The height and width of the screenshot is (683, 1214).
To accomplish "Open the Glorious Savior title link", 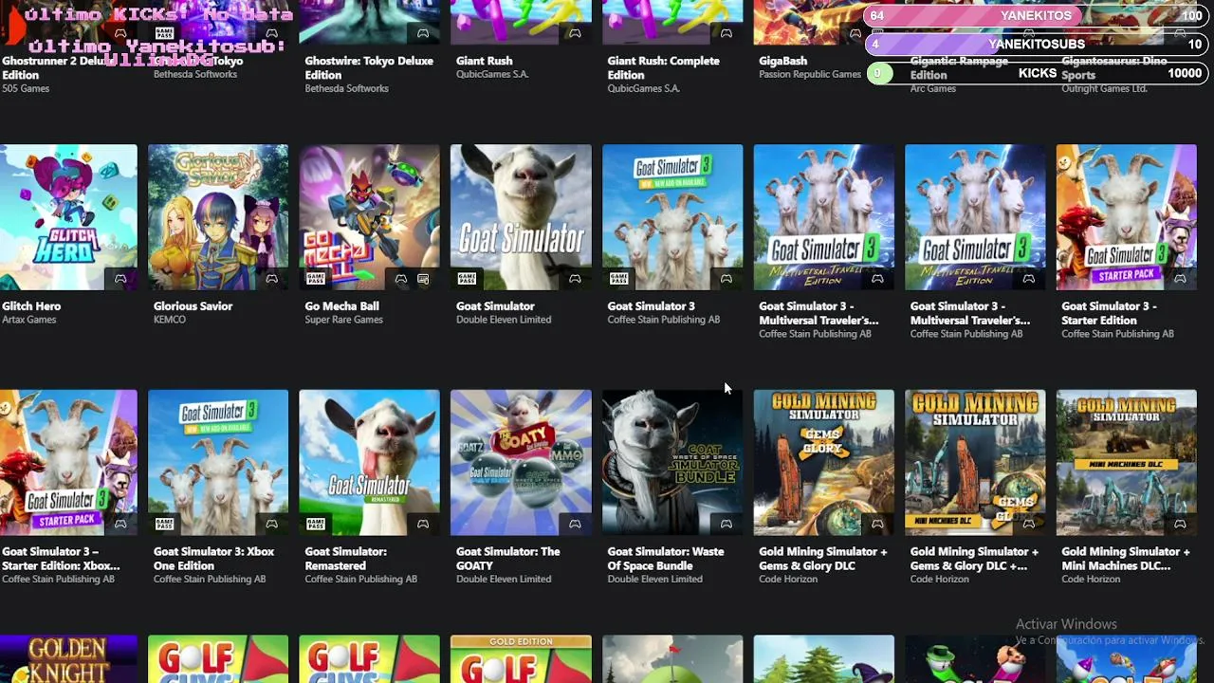I will tap(193, 306).
